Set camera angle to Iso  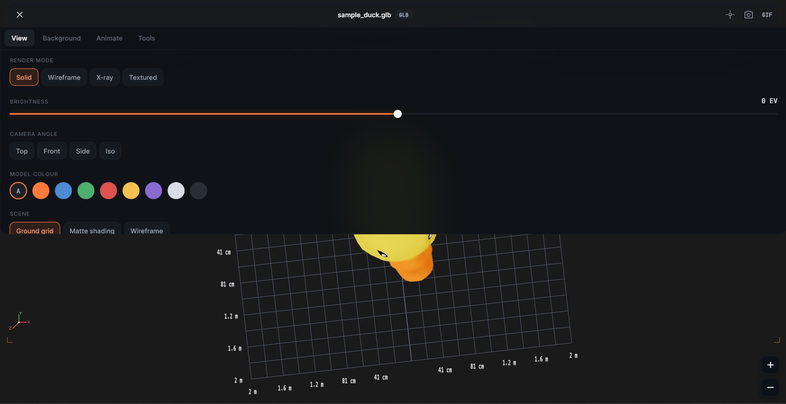tap(110, 151)
